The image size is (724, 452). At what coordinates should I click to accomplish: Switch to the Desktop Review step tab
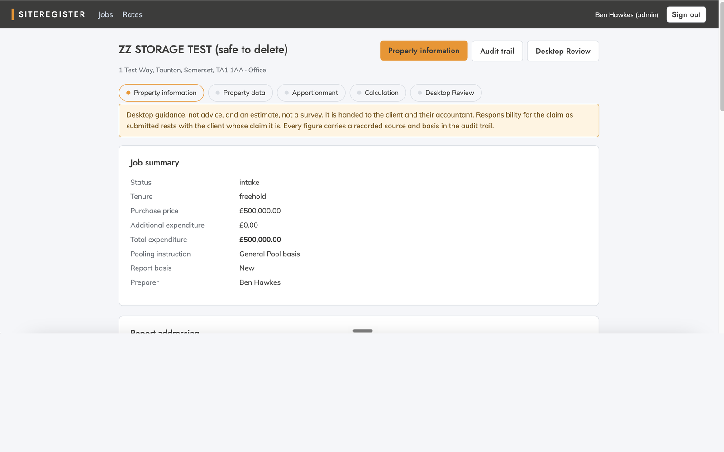pyautogui.click(x=446, y=93)
